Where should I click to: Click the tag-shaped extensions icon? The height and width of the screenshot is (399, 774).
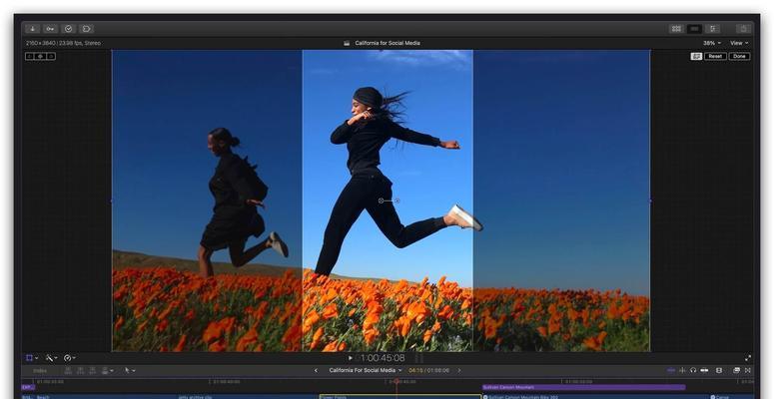coord(86,29)
